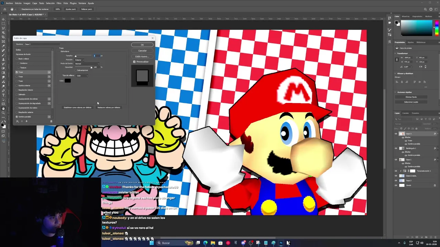The image size is (440, 247).
Task: Open the Capa menu
Action: [x=35, y=3]
